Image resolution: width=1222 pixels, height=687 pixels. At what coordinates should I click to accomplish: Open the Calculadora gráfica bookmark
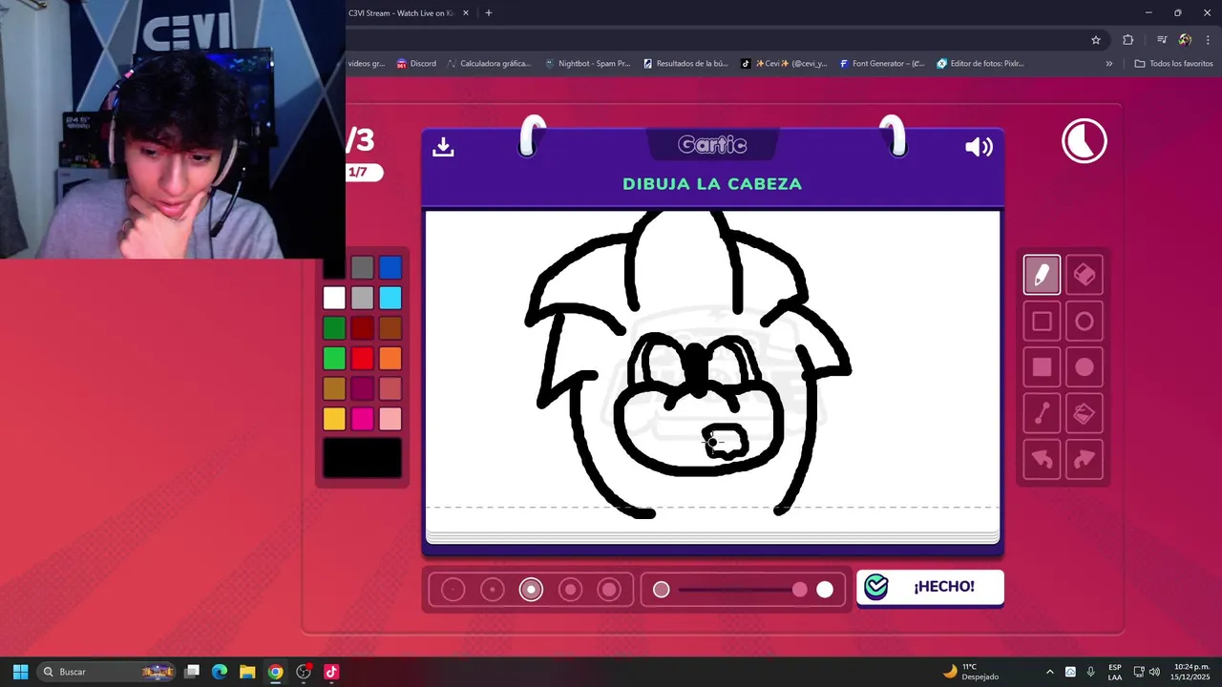(488, 64)
